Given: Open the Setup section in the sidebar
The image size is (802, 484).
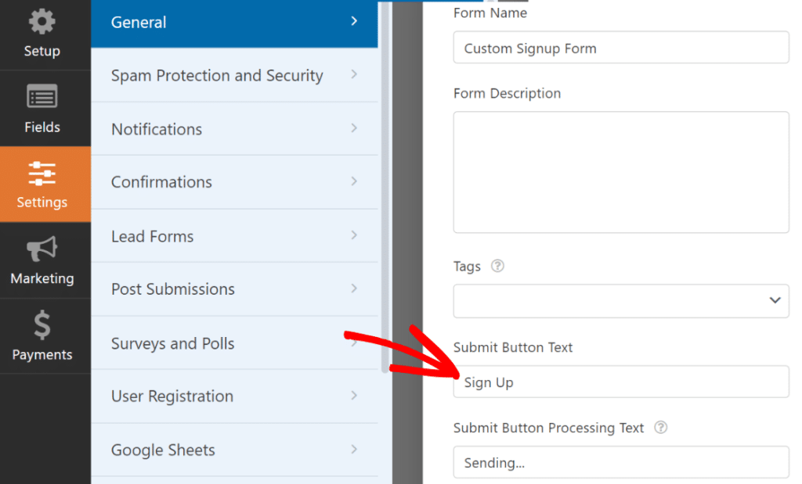Looking at the screenshot, I should [x=42, y=31].
